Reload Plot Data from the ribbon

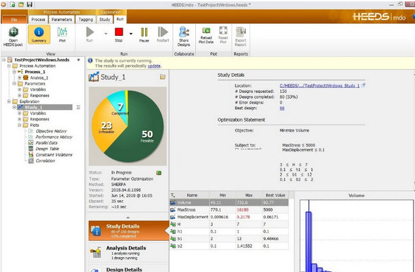(206, 35)
